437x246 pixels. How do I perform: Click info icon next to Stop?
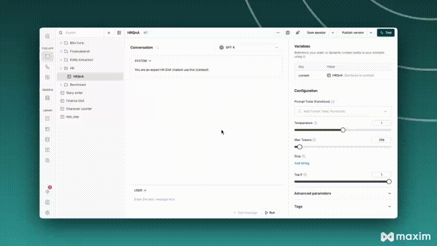click(304, 156)
